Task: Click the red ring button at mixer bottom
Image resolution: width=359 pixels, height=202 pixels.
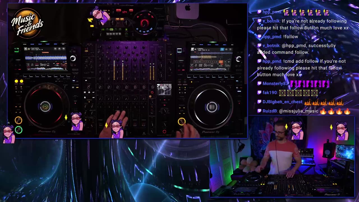Action: (x=164, y=131)
